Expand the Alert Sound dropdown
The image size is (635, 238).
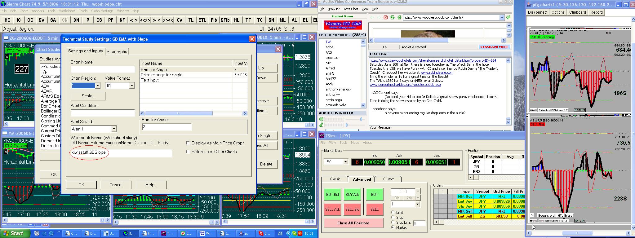[x=114, y=129]
